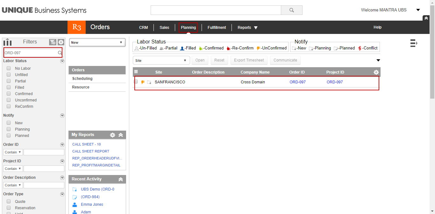Collapse the Labor Status filter section
Screen dimensions: 435x214
tap(62, 61)
